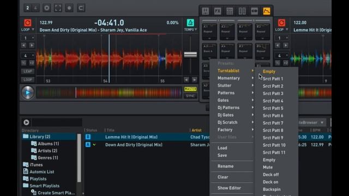Seek in deck A overview waveform strip
The image size is (349, 196).
[x=109, y=92]
